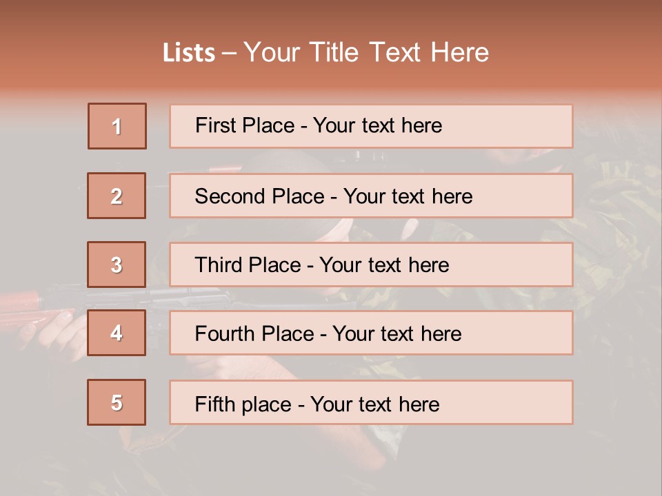662x496 pixels.
Task: Click 'First Place - Your text here' text
Action: [x=319, y=125]
